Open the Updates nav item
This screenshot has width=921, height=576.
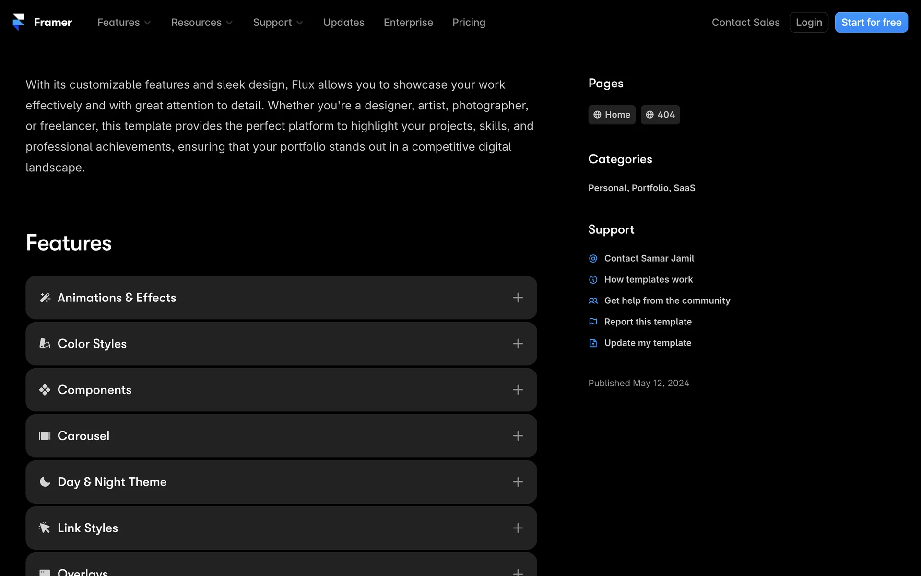point(343,23)
